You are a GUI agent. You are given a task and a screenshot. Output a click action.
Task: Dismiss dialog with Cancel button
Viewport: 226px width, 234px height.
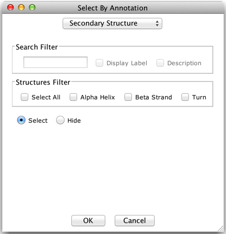click(x=135, y=220)
